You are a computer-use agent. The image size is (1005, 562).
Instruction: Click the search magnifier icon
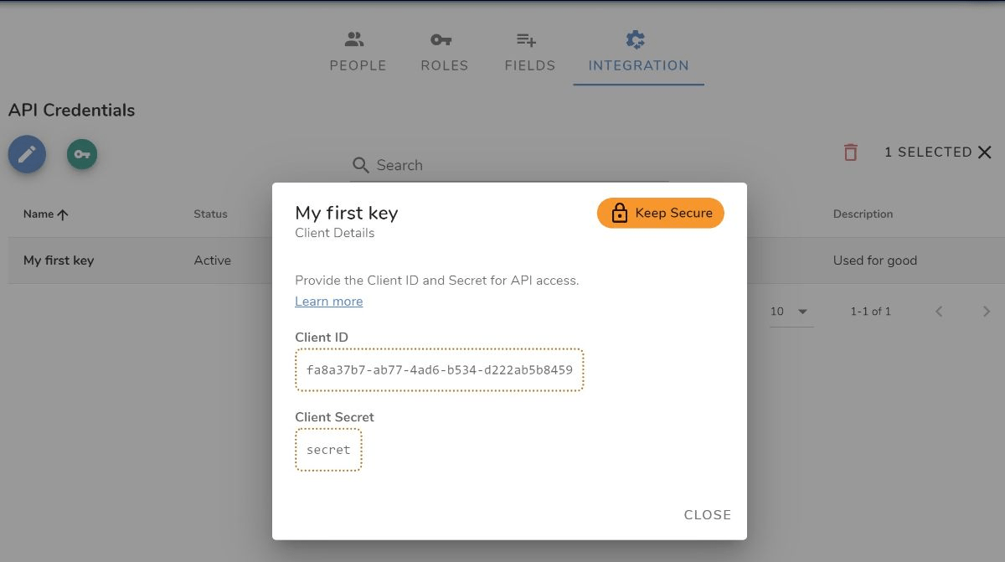click(361, 165)
